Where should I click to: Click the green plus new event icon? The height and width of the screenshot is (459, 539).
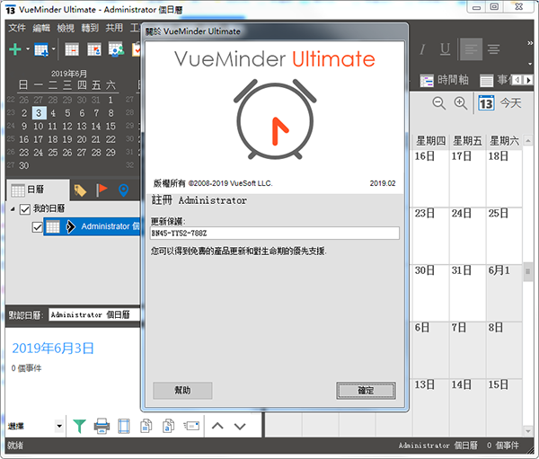(15, 50)
